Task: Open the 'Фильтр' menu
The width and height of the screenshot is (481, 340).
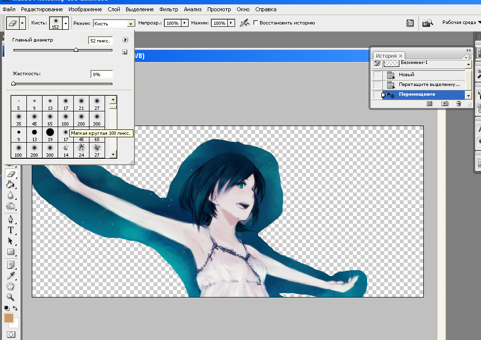Action: (169, 9)
